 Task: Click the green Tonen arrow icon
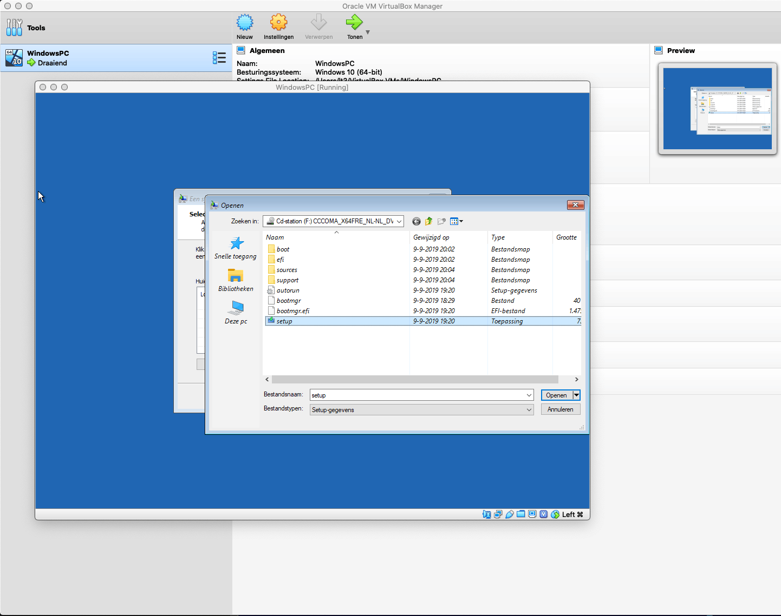tap(354, 23)
